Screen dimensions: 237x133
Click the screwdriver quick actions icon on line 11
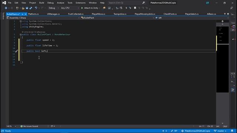(x=17, y=51)
